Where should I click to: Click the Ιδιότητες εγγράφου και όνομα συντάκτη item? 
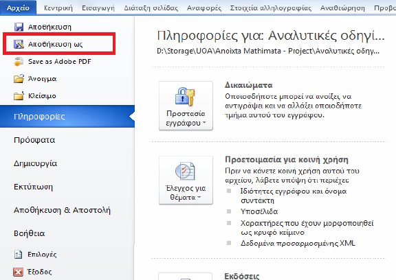click(294, 196)
